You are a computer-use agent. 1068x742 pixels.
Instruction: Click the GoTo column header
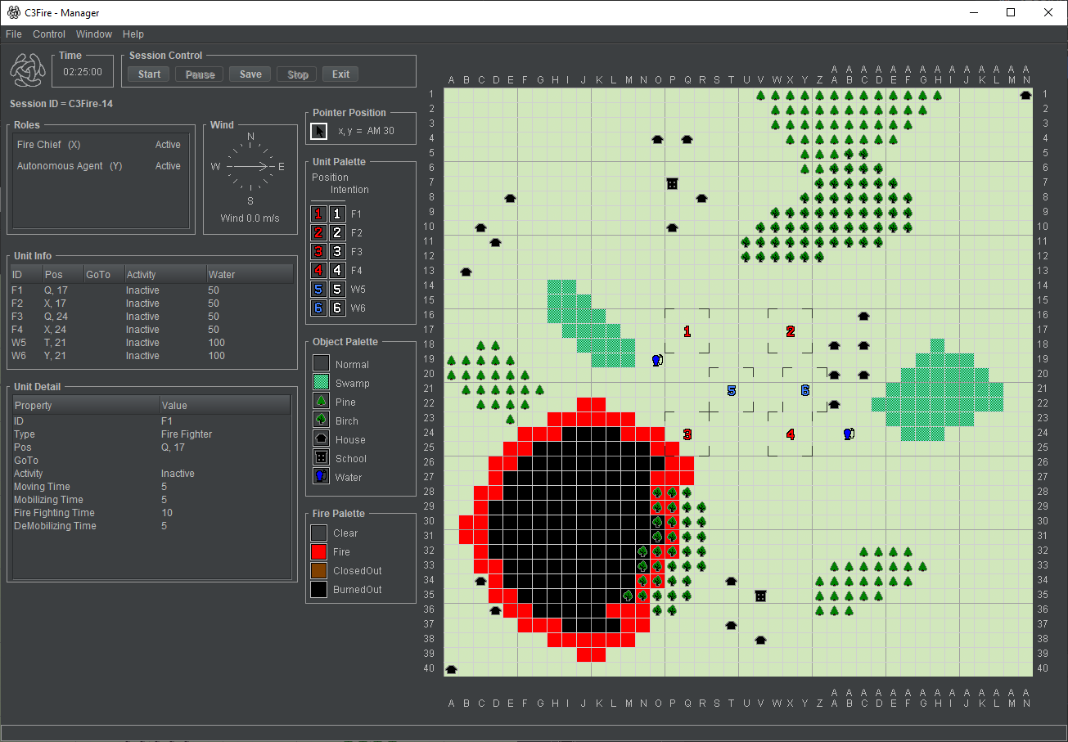(x=104, y=275)
